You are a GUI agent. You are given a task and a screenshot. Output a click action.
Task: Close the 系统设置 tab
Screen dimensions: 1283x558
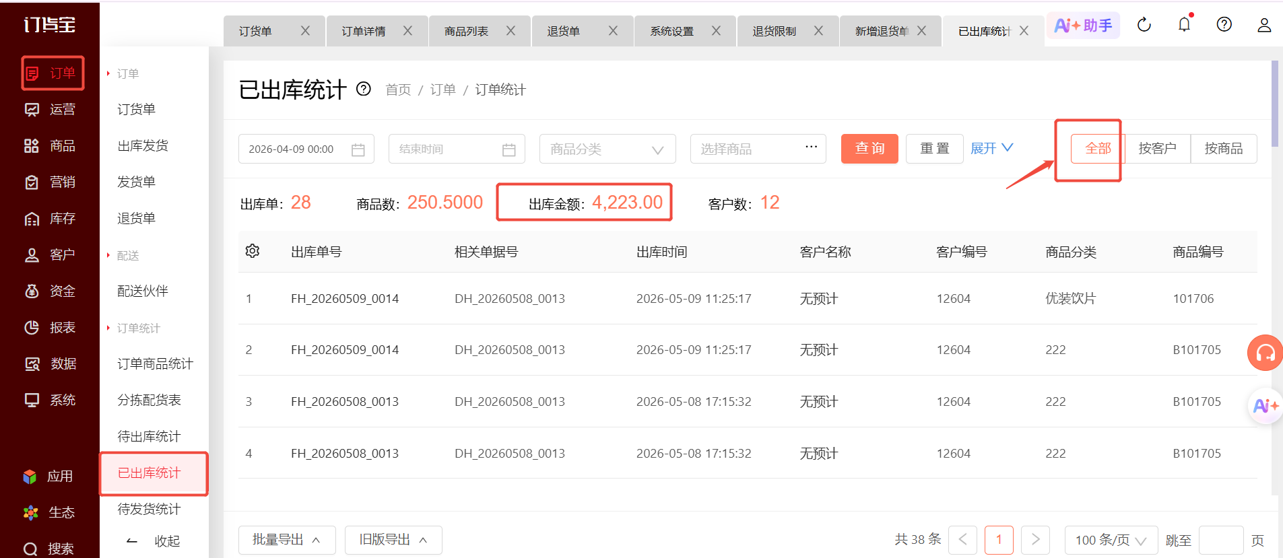coord(716,31)
